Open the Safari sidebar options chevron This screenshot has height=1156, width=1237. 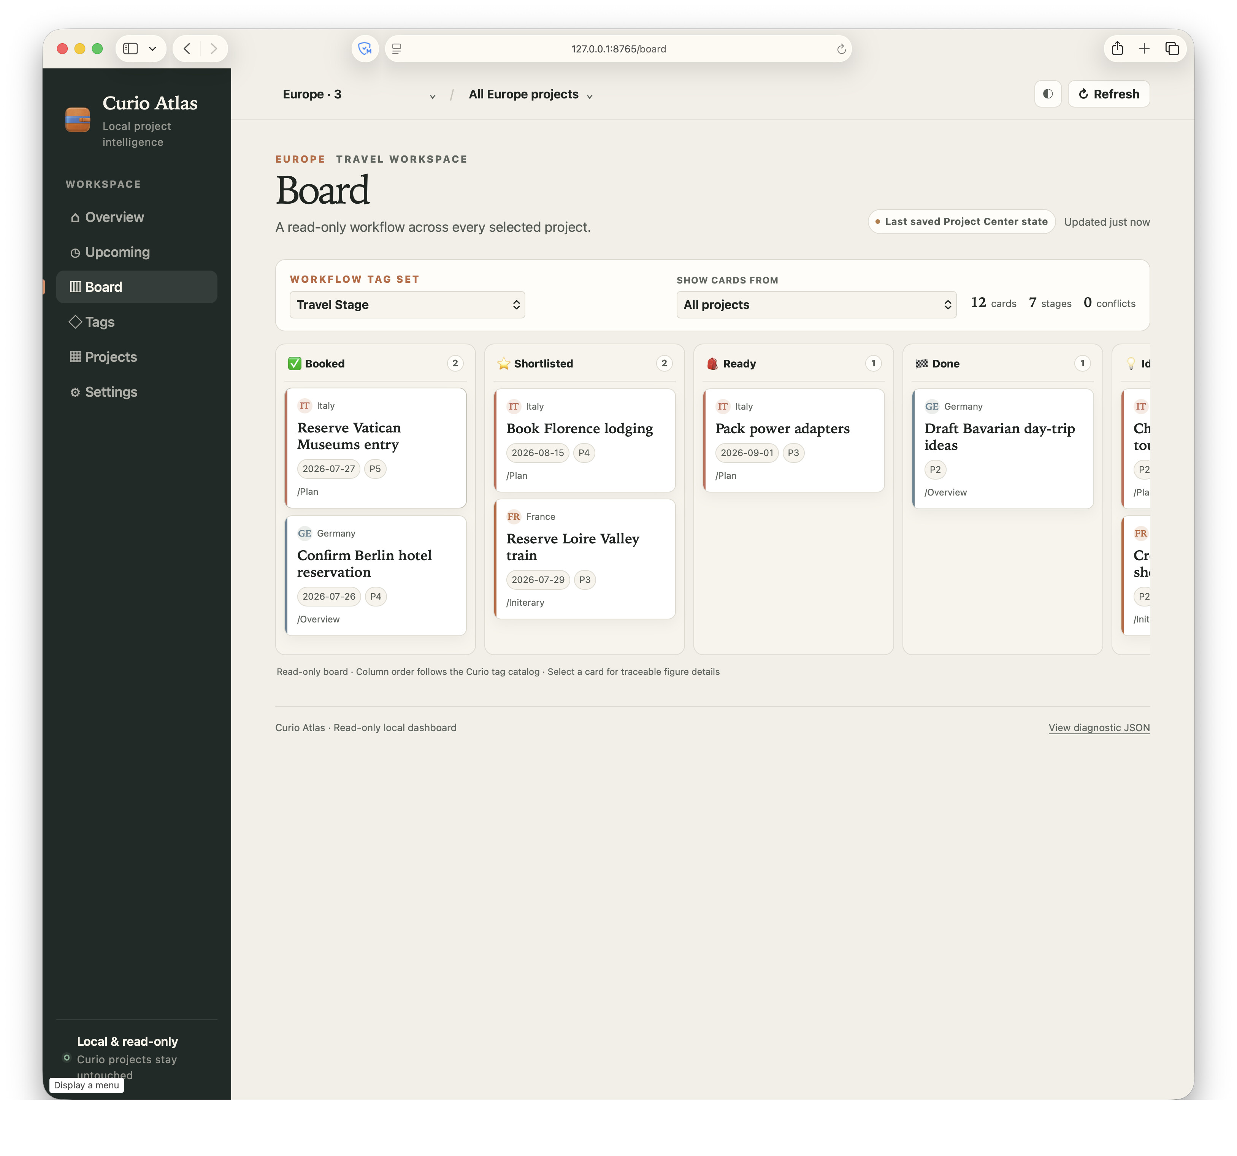point(152,49)
